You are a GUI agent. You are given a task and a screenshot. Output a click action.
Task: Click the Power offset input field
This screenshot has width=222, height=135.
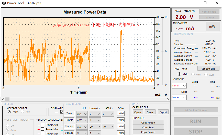point(121,120)
